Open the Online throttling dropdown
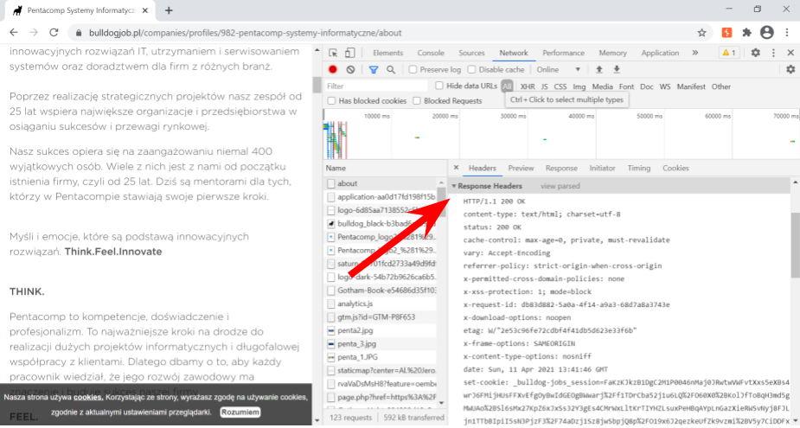The width and height of the screenshot is (800, 428). click(x=558, y=69)
